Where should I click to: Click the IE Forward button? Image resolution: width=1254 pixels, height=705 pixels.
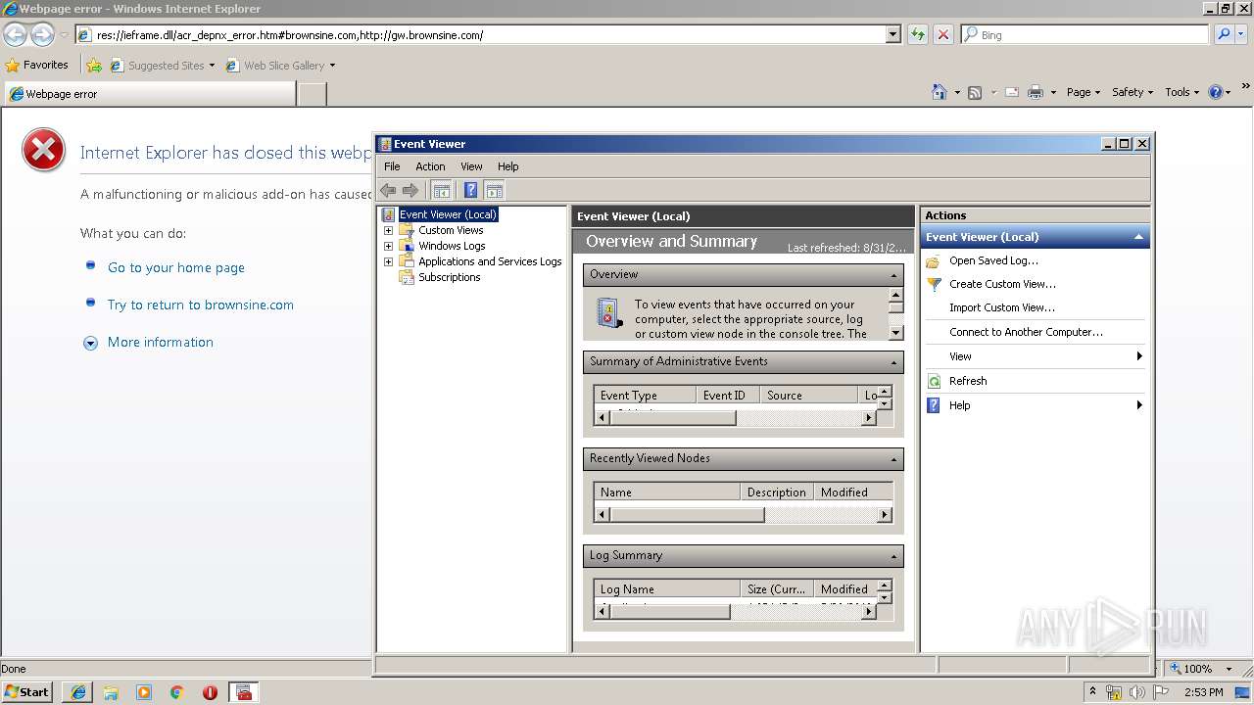click(x=42, y=35)
